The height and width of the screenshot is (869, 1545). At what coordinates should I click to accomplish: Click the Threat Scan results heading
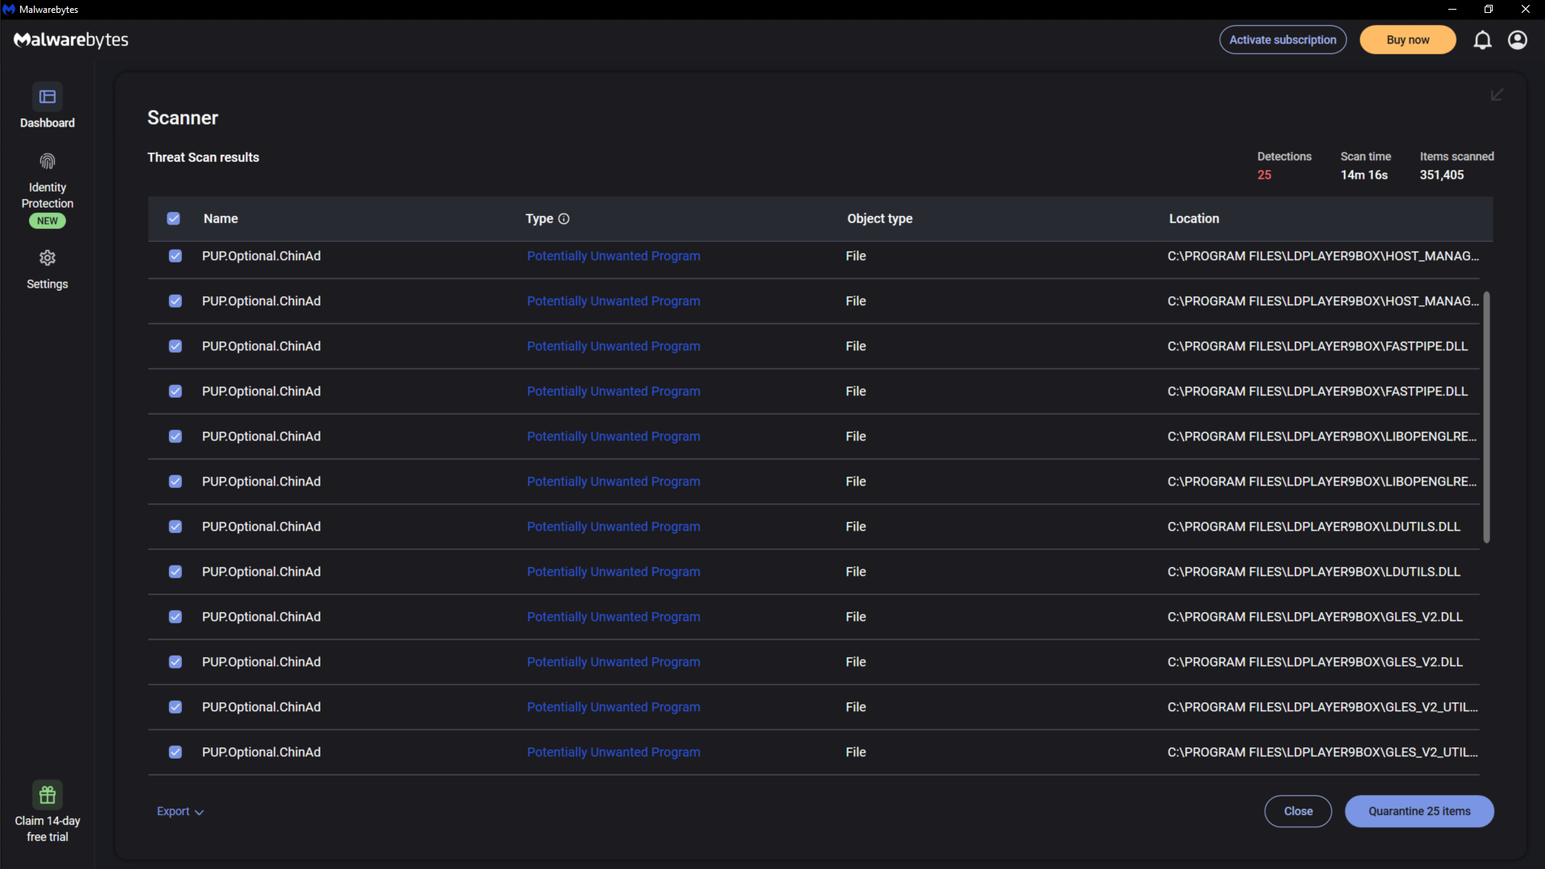pos(203,158)
